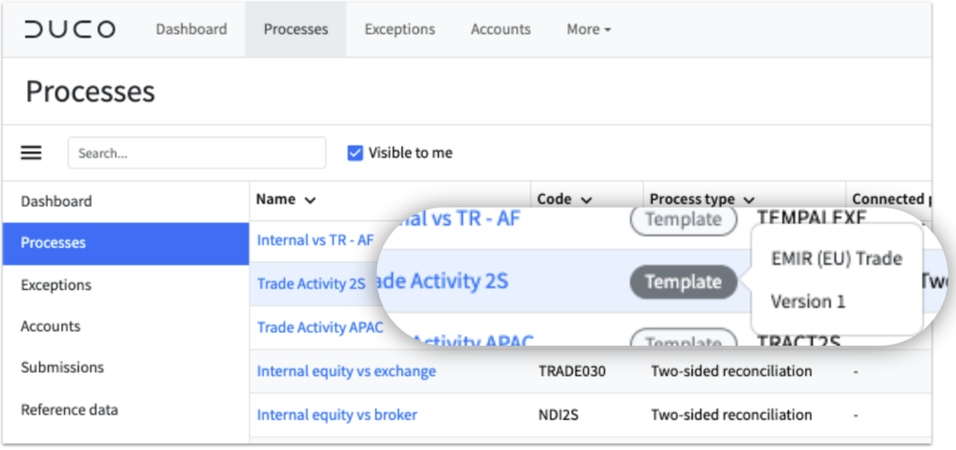Viewport: 956px width, 450px height.
Task: Open Submissions from the sidebar
Action: click(x=62, y=367)
